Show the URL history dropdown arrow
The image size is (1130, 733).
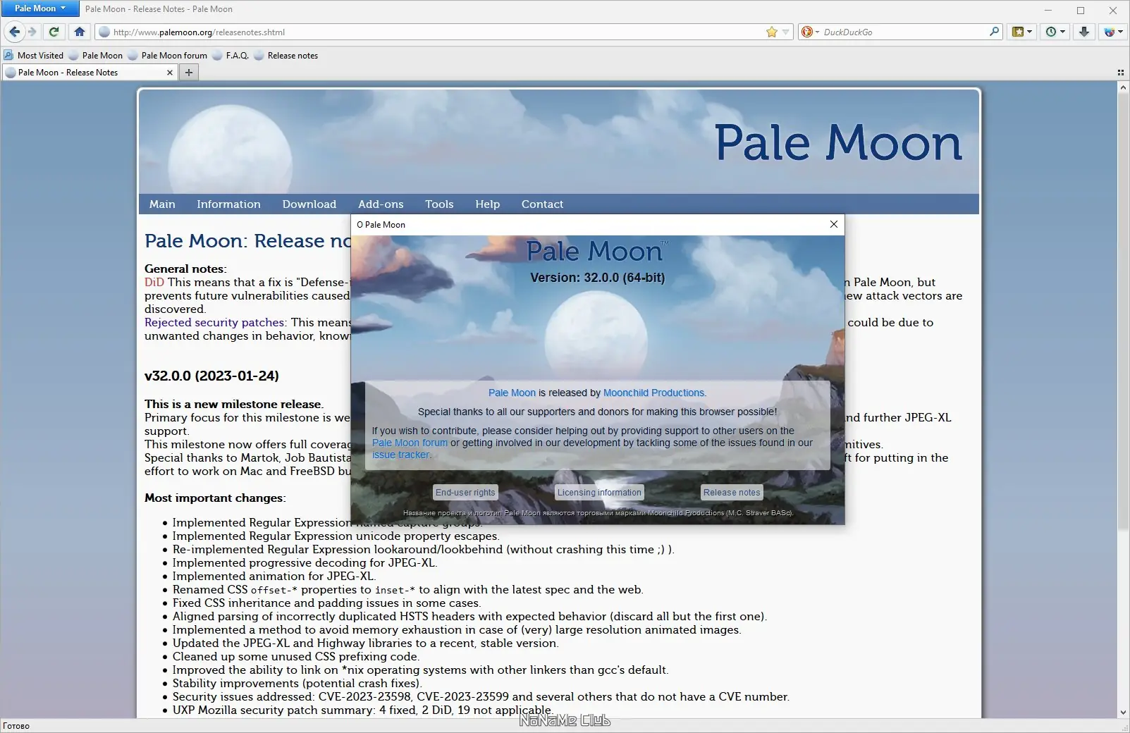786,32
